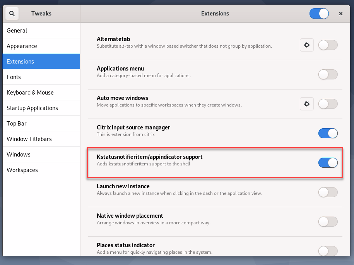The width and height of the screenshot is (354, 265).
Task: Enable the Alternatetab extension
Action: pos(328,45)
